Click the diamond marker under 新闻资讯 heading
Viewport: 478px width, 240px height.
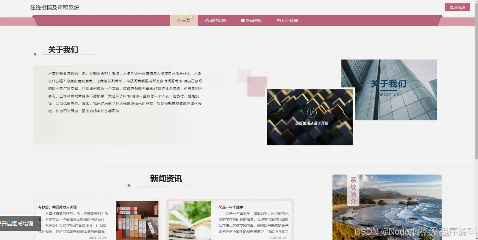click(x=129, y=186)
